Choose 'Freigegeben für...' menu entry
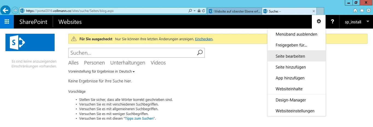The width and height of the screenshot is (373, 127). [297, 45]
